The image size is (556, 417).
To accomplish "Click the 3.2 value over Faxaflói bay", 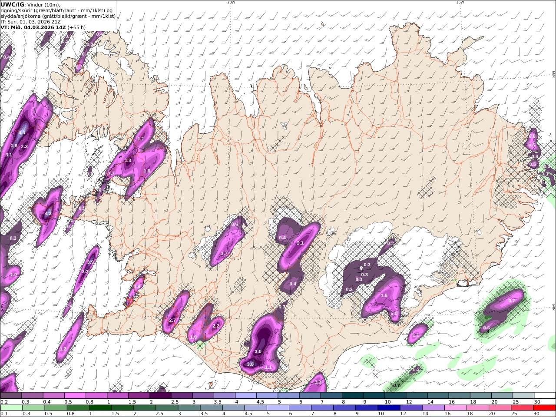I will (x=85, y=271).
